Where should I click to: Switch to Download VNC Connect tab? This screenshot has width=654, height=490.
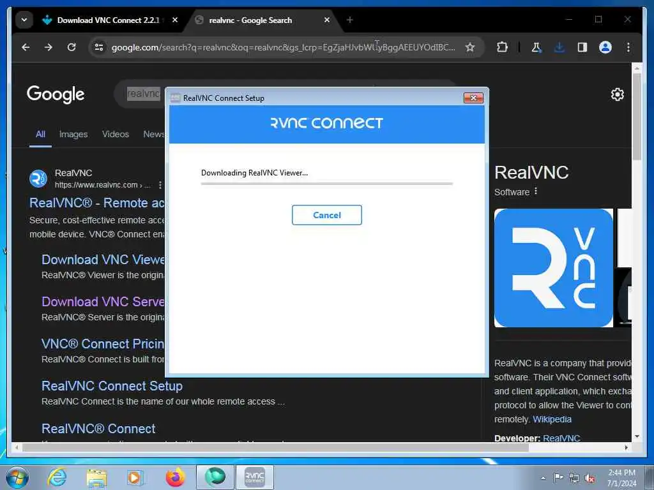pyautogui.click(x=107, y=20)
